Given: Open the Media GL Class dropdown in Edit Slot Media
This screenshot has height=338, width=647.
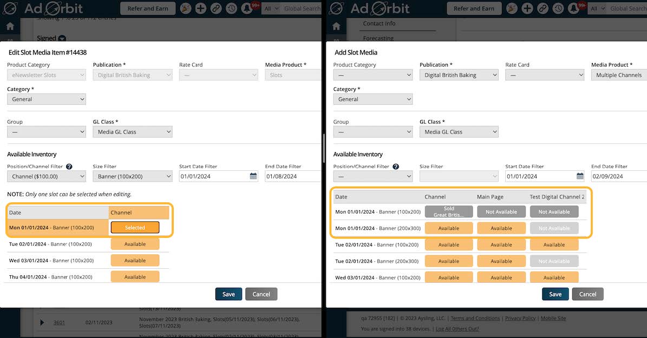Looking at the screenshot, I should (x=133, y=132).
